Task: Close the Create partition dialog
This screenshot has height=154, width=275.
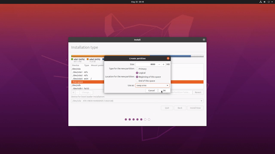Action: pos(168,58)
